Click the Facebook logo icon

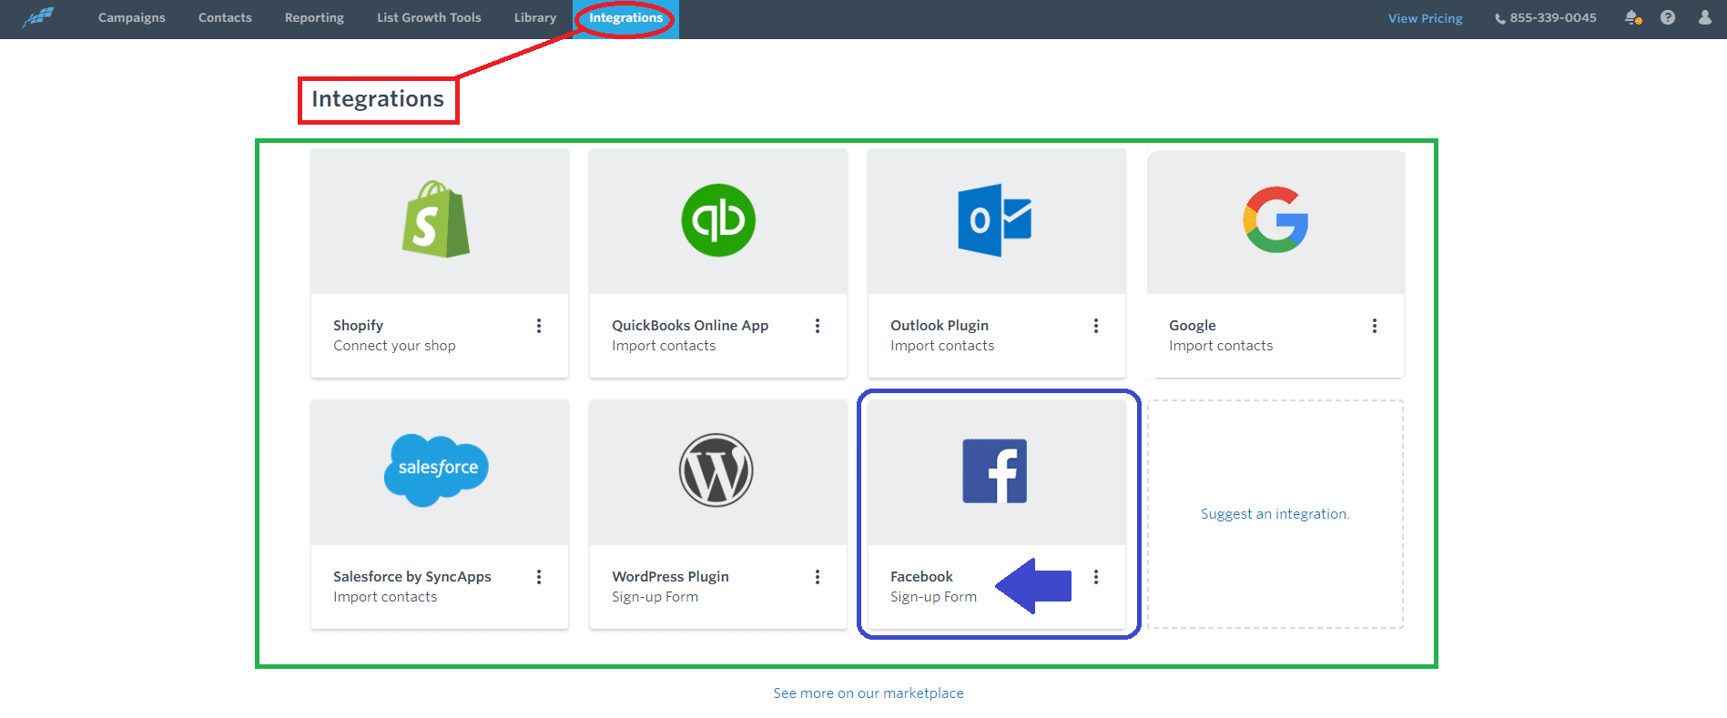tap(995, 471)
